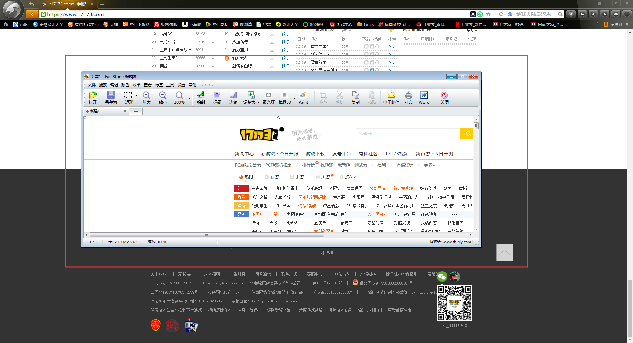The height and width of the screenshot is (343, 633).
Task: Open the zoom percentage dropdown next to 100%
Action: (189, 99)
